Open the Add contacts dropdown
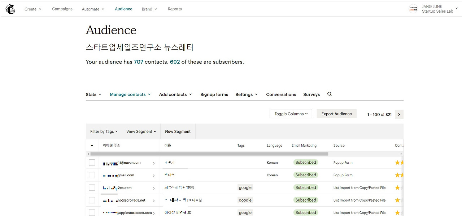This screenshot has width=462, height=216. pos(175,94)
